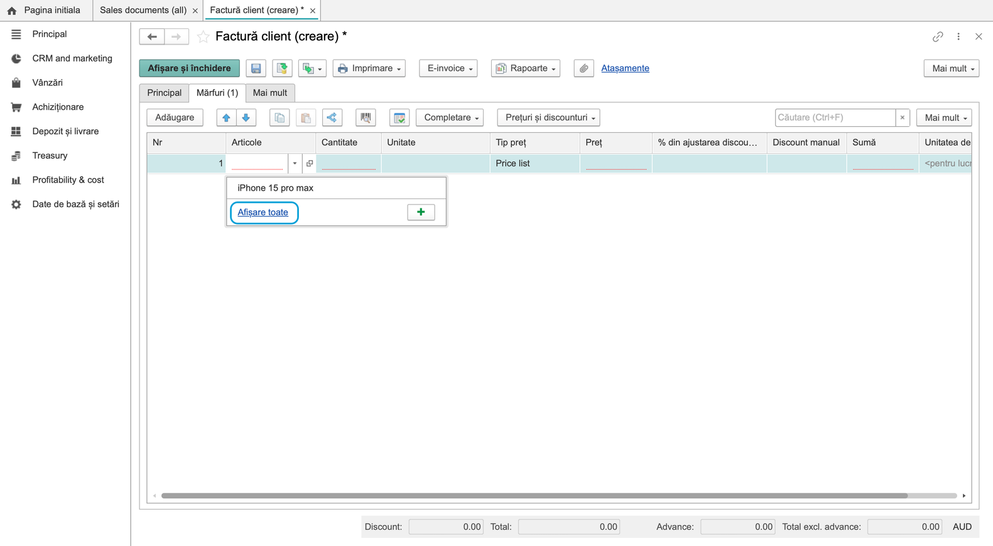This screenshot has width=993, height=546.
Task: Expand the E-invoice dropdown
Action: pyautogui.click(x=448, y=68)
